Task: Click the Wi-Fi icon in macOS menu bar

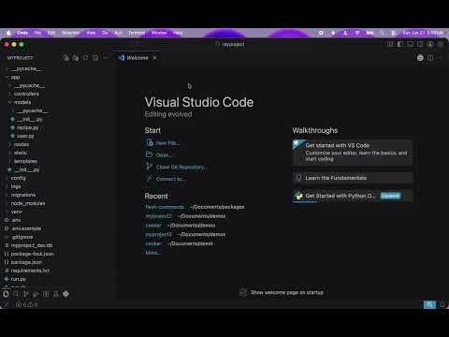Action: [x=357, y=33]
